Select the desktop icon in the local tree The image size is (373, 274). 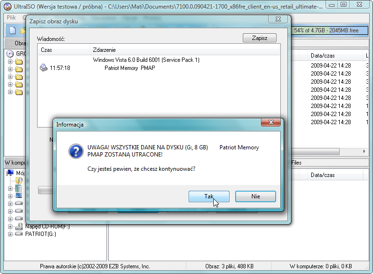click(19, 196)
